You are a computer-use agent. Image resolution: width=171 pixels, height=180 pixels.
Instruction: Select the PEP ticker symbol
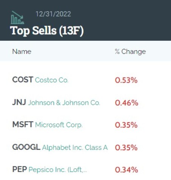coord(20,169)
